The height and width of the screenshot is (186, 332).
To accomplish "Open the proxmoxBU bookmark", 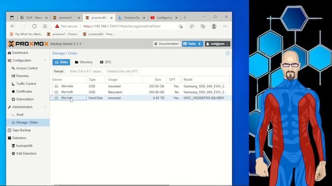I will click(x=99, y=34).
